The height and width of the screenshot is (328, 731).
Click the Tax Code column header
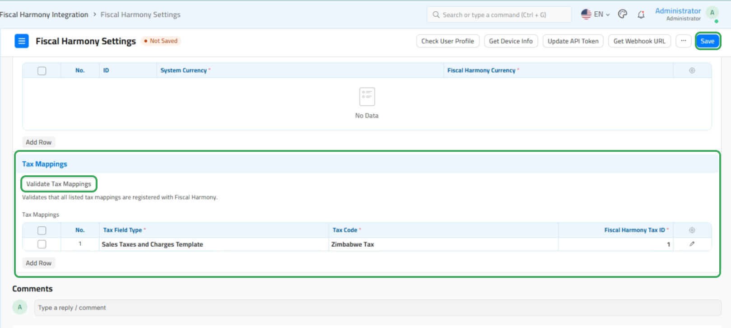click(443, 230)
